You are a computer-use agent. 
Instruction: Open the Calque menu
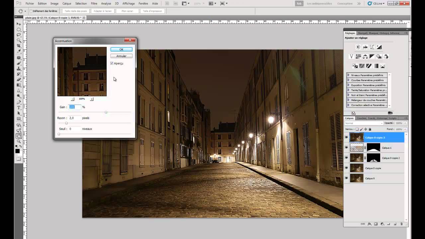tap(67, 3)
